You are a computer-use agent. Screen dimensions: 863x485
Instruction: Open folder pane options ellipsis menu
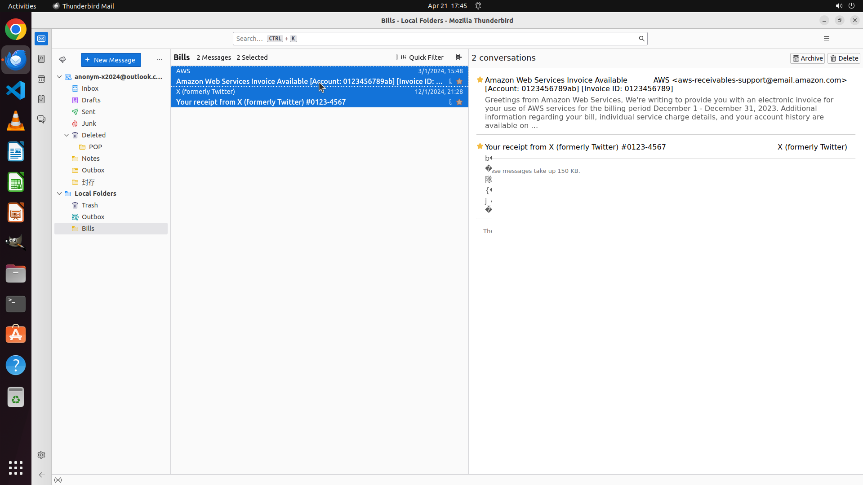click(x=159, y=60)
